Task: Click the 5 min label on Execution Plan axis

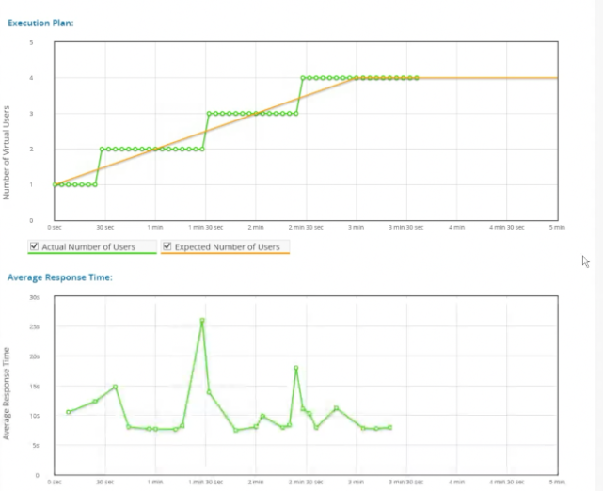Action: pyautogui.click(x=557, y=227)
